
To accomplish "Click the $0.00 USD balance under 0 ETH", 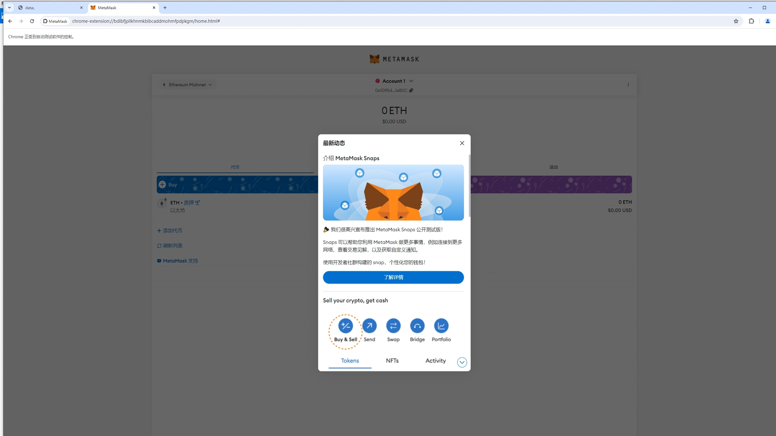I will pyautogui.click(x=394, y=122).
